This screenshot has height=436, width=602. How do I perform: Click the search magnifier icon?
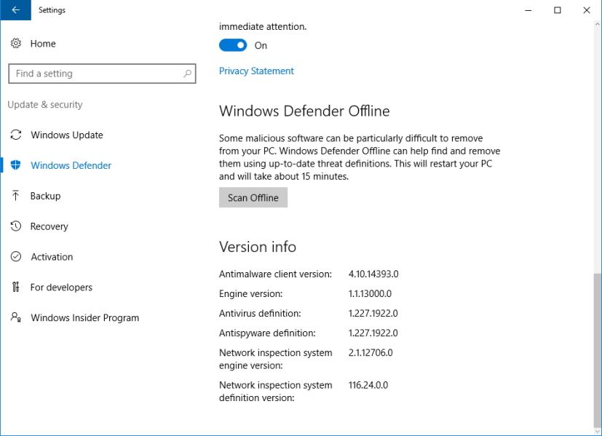187,74
